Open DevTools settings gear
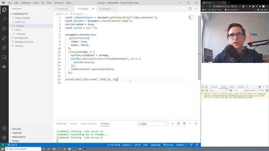This screenshot has height=151, width=269. pos(260,87)
